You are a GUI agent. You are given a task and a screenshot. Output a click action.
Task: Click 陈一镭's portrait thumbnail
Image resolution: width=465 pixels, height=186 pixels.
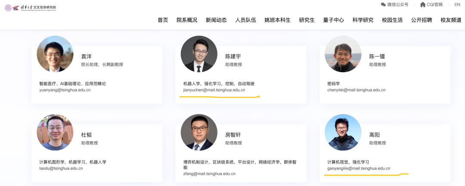click(343, 54)
